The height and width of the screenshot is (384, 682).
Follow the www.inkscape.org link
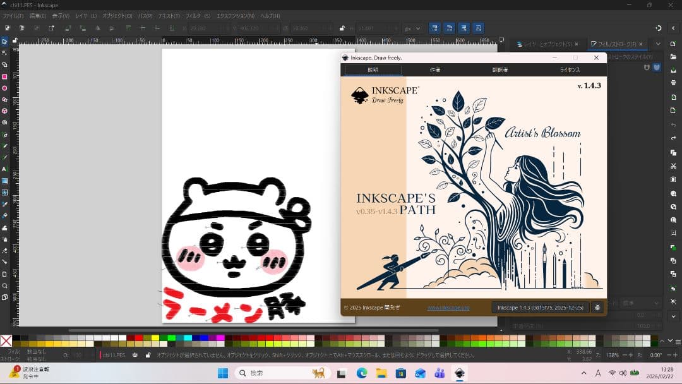450,307
